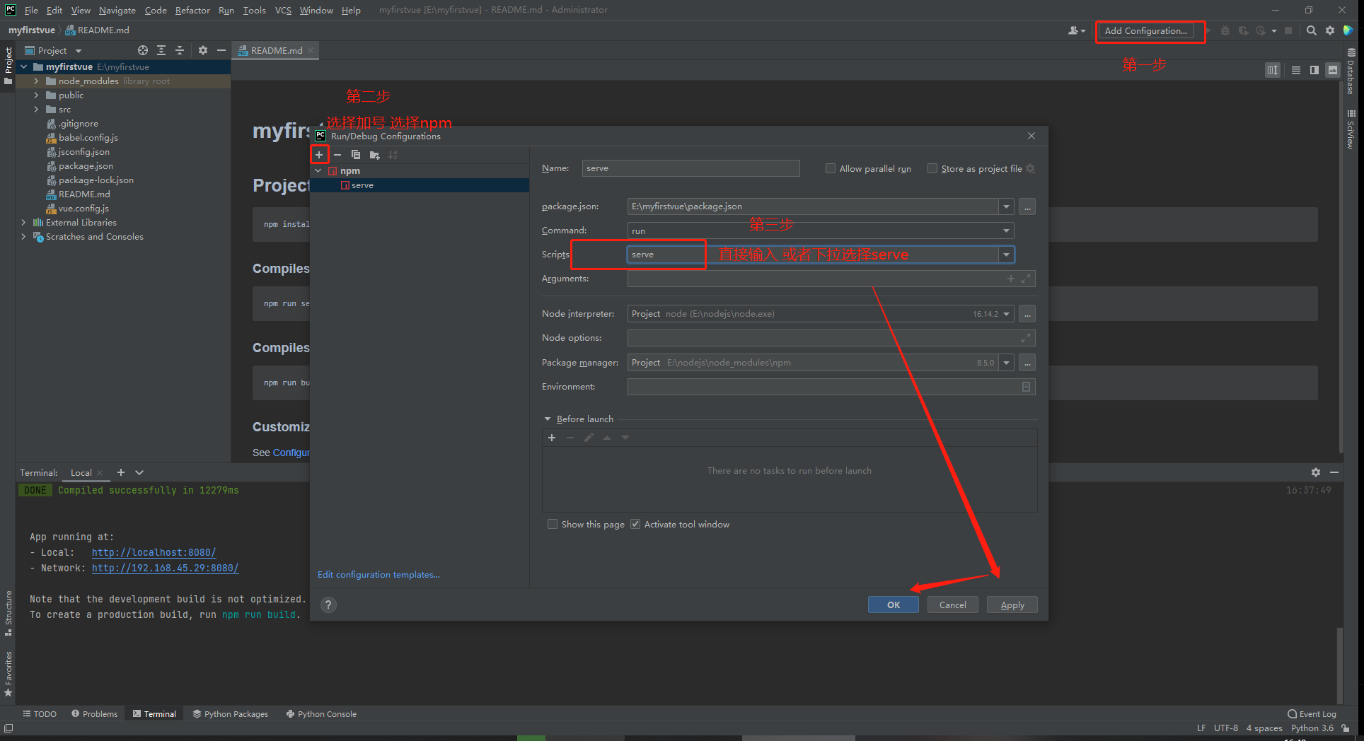Open the File menu
Screen dimensions: 1364x741
point(31,10)
